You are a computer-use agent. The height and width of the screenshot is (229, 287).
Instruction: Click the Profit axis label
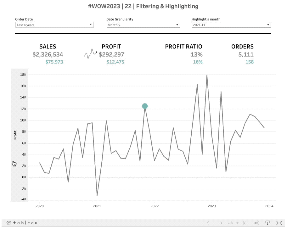pos(15,135)
